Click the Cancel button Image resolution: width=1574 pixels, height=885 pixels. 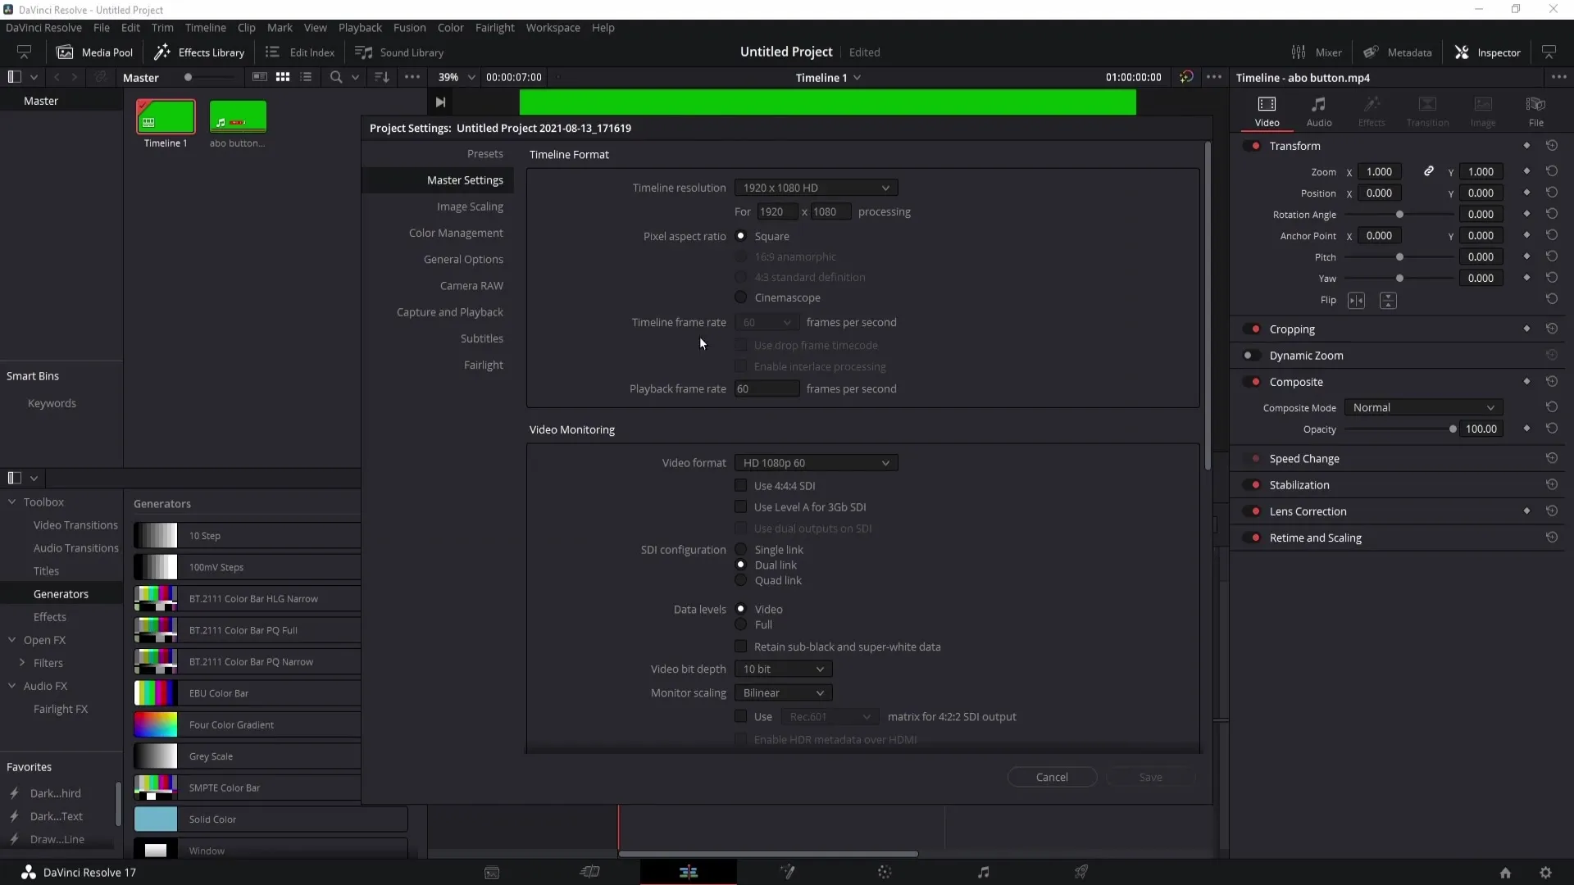pos(1051,777)
